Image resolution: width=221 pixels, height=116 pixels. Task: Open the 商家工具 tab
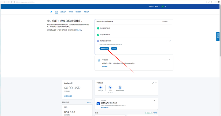point(87,12)
